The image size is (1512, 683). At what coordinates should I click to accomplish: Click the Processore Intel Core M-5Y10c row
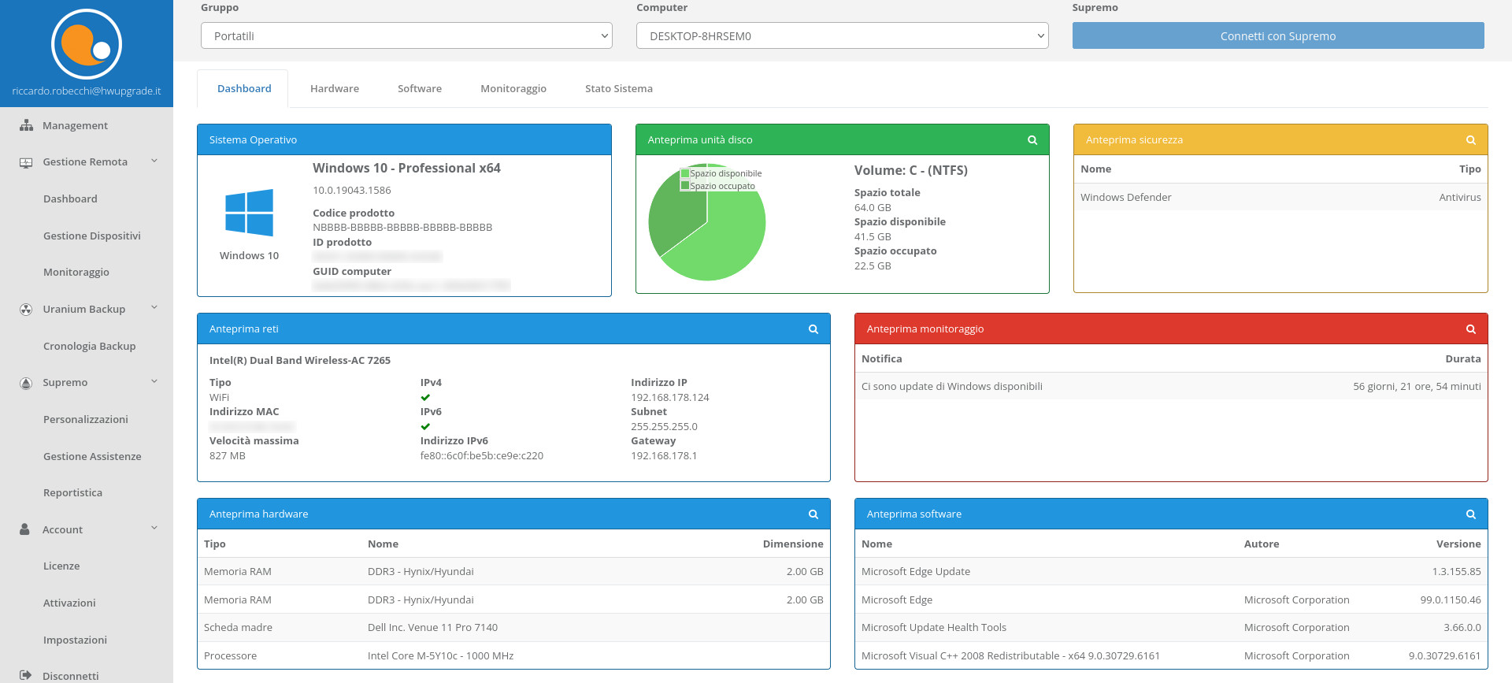click(513, 656)
